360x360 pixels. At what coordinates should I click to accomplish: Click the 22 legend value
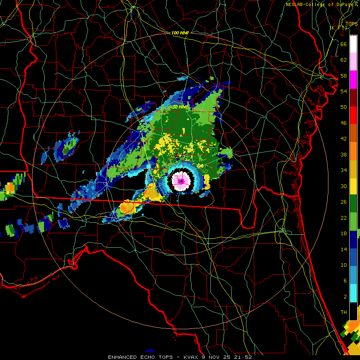pos(344,218)
